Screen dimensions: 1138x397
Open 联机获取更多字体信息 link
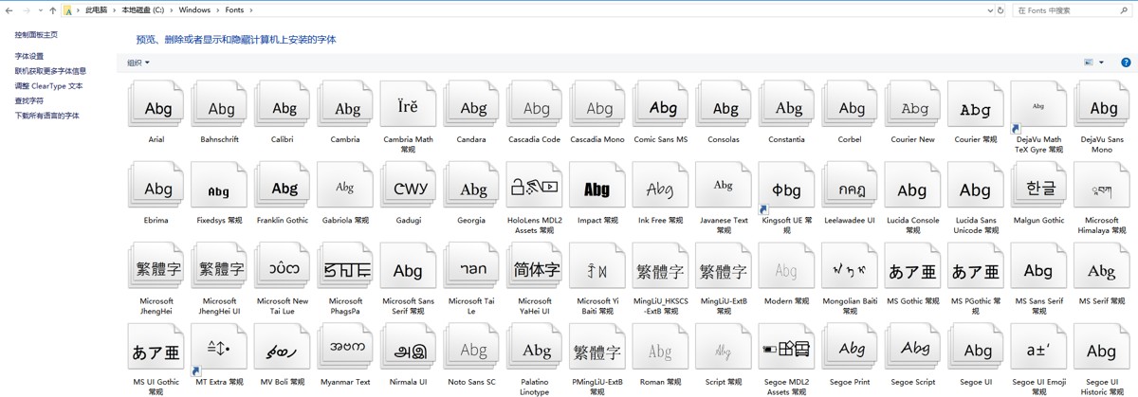[50, 70]
